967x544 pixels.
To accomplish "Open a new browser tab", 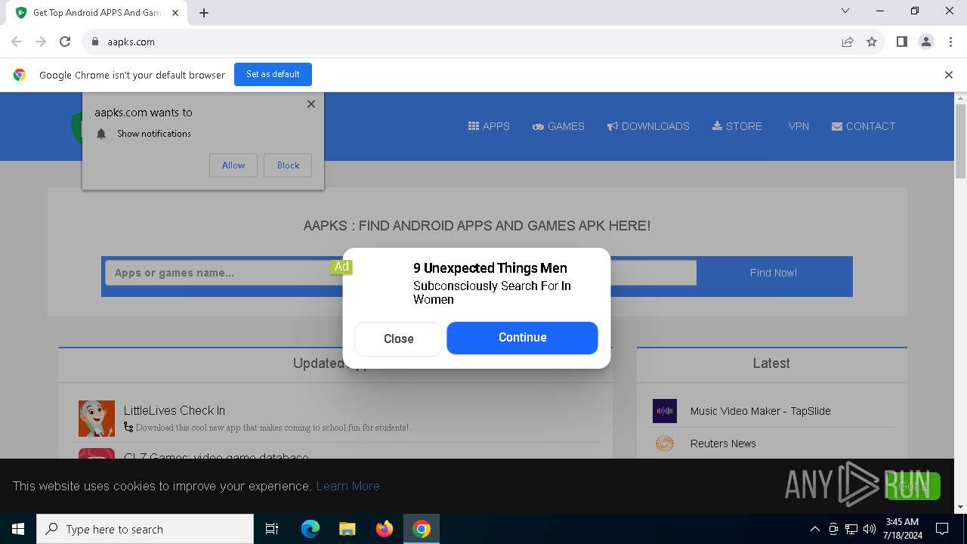I will click(204, 12).
